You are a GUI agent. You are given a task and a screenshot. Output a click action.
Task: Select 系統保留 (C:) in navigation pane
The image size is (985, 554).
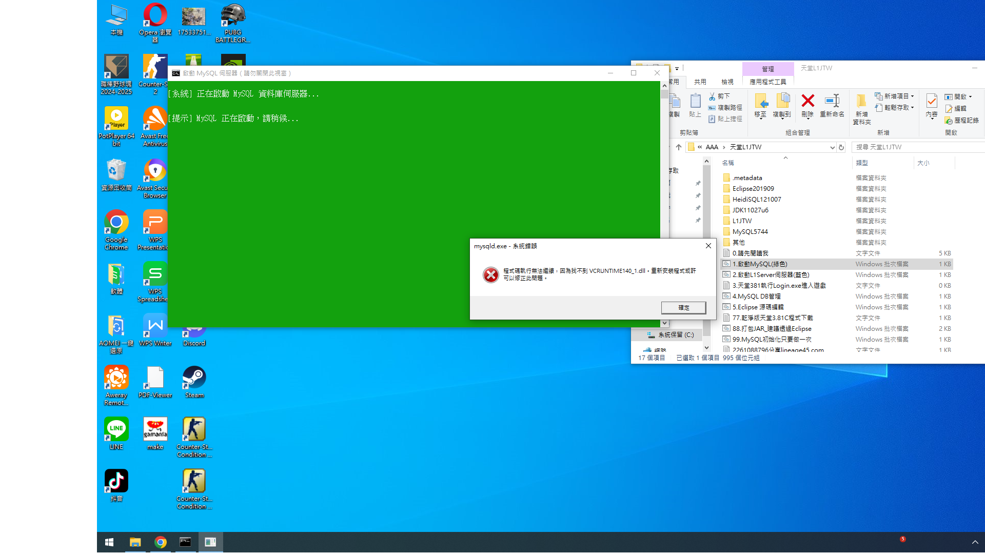click(x=670, y=335)
